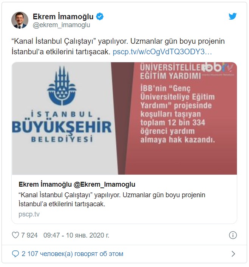Open Ekrem İmamoğlu's profile avatar

click(20, 20)
